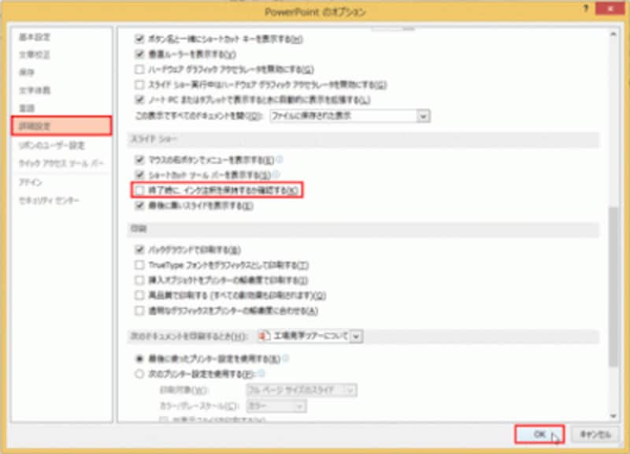Viewport: 630px width, 454px height.
Task: Close the PowerPoint のオプション dialog
Action: (x=610, y=8)
